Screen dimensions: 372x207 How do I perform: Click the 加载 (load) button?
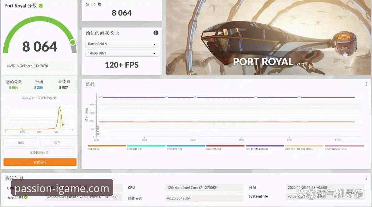(21, 142)
